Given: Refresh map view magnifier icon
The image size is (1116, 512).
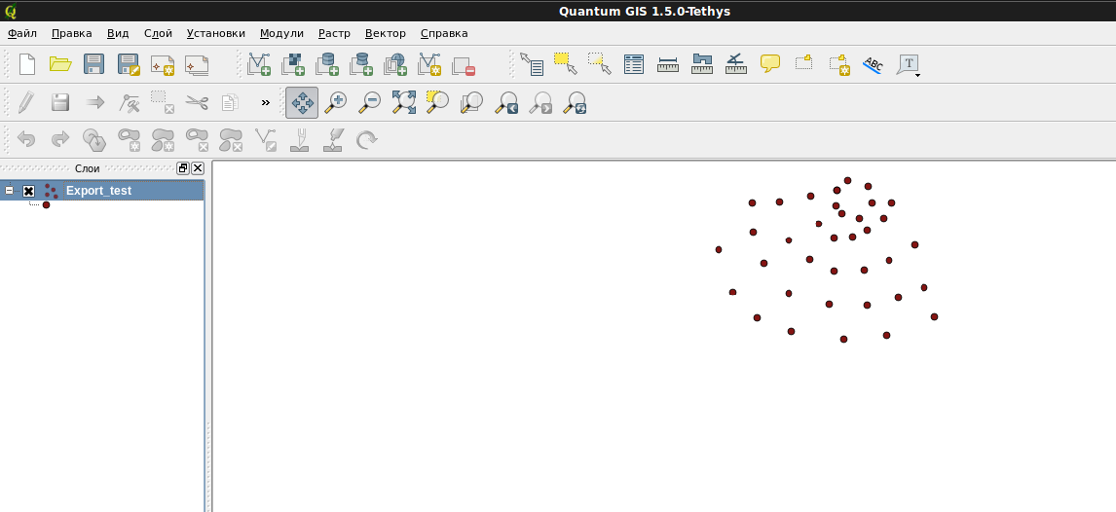Looking at the screenshot, I should 575,102.
